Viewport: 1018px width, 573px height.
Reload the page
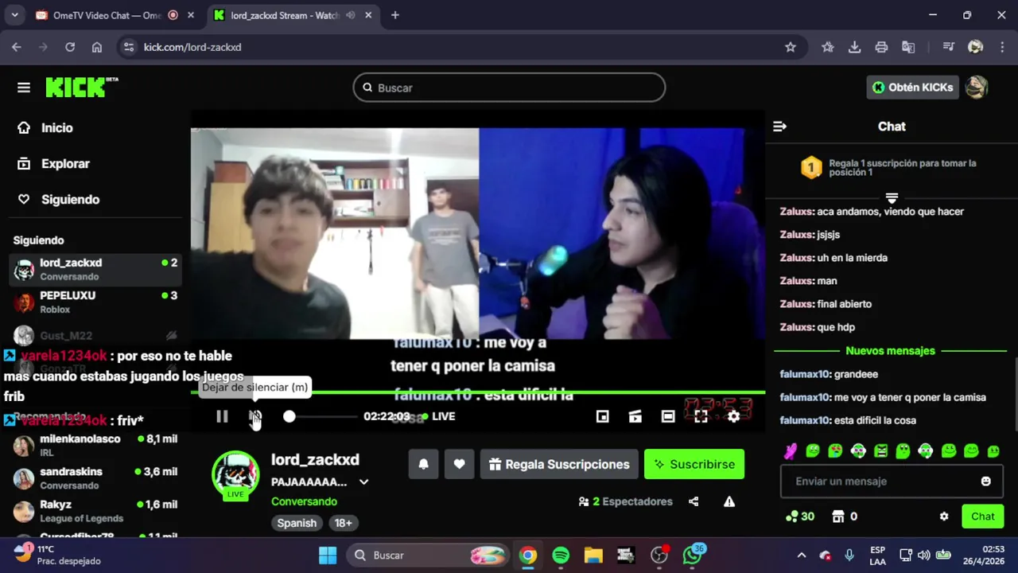pyautogui.click(x=70, y=47)
